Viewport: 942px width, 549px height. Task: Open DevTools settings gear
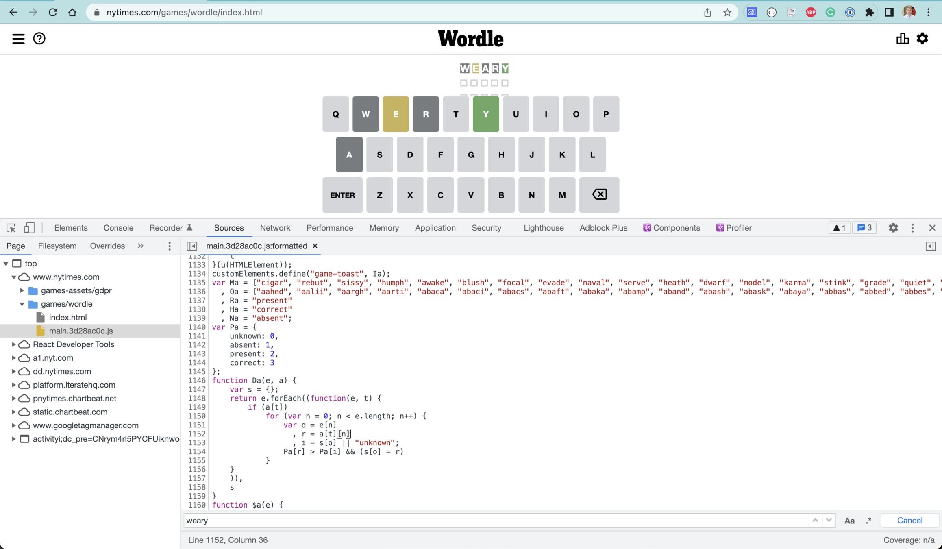pyautogui.click(x=893, y=228)
